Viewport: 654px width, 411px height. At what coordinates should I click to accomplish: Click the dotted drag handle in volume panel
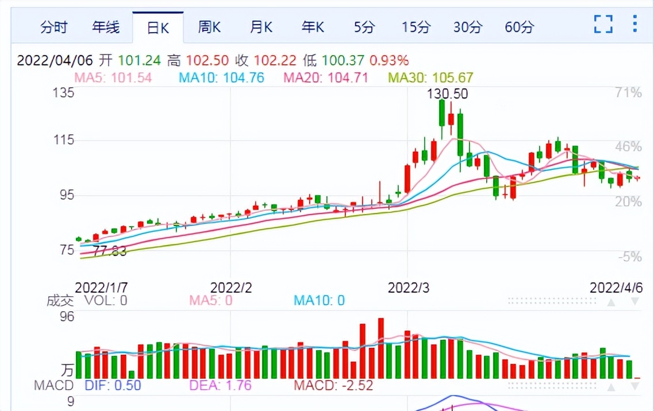click(x=552, y=301)
